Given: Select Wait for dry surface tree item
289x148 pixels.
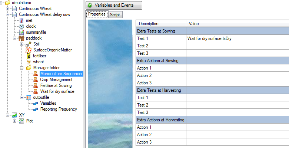Looking at the screenshot, I should (57, 91).
